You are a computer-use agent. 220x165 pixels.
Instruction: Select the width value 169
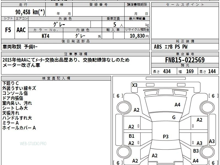(190, 71)
